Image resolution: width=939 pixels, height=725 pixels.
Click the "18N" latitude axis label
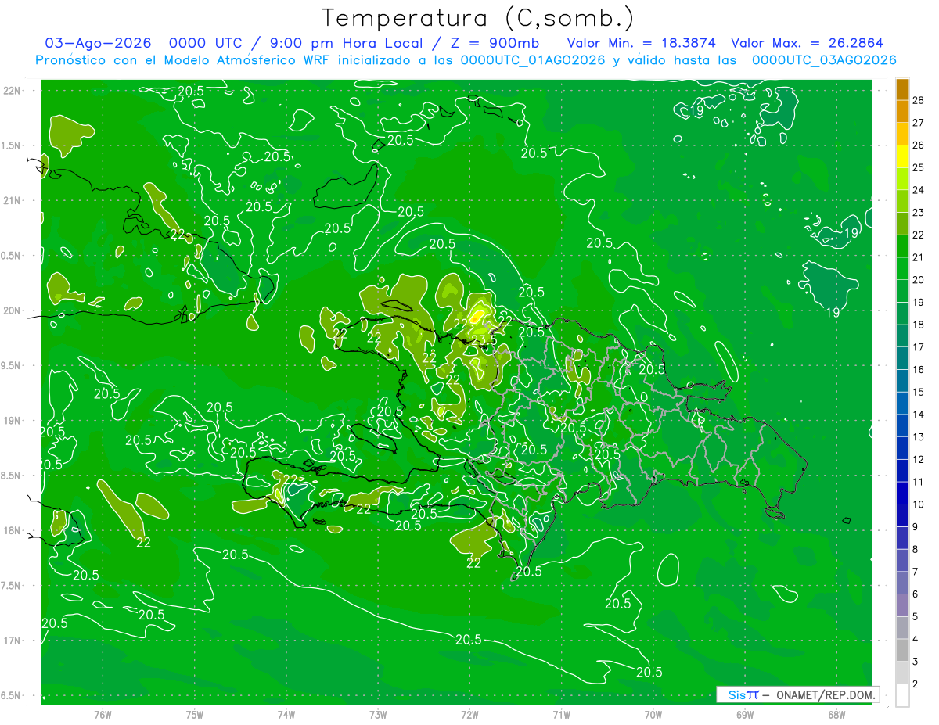click(12, 531)
